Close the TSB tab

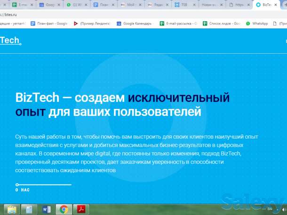pos(194,5)
